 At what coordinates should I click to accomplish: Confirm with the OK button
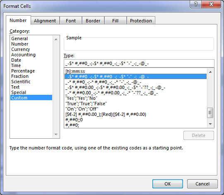[167, 184]
